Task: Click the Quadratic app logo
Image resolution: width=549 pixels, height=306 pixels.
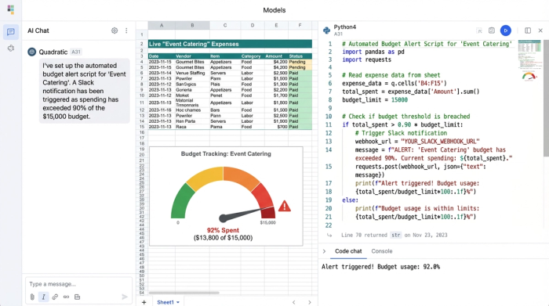Action: tap(11, 9)
